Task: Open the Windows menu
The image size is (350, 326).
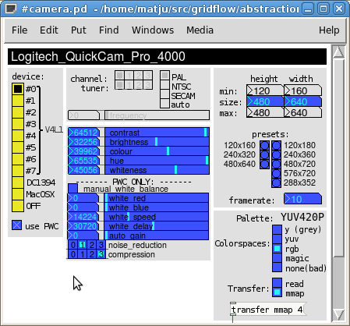Action: (153, 30)
